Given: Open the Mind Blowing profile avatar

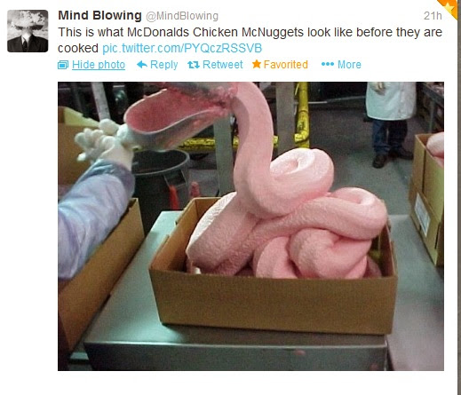Looking at the screenshot, I should pyautogui.click(x=28, y=31).
